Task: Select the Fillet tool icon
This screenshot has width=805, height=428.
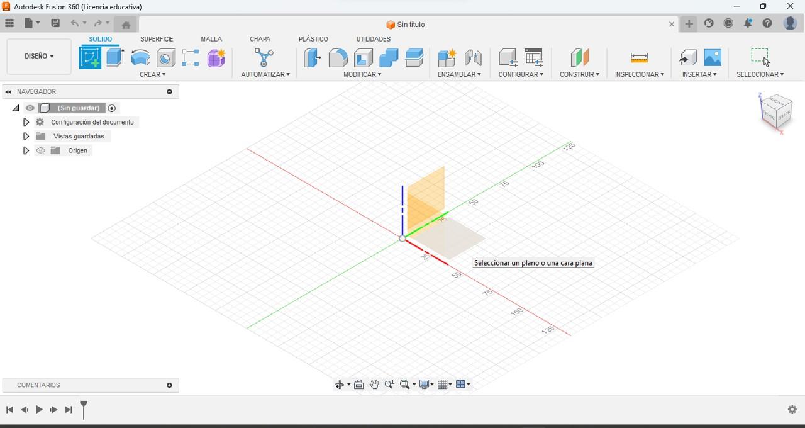Action: pos(338,58)
